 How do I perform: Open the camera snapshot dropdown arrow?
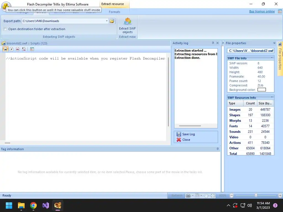tap(193, 196)
